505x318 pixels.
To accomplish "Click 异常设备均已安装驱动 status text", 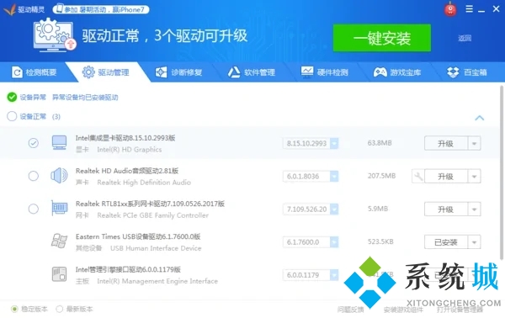I will tap(85, 98).
